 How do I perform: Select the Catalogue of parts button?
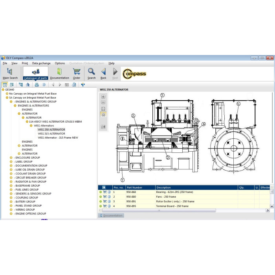[x=35, y=73]
